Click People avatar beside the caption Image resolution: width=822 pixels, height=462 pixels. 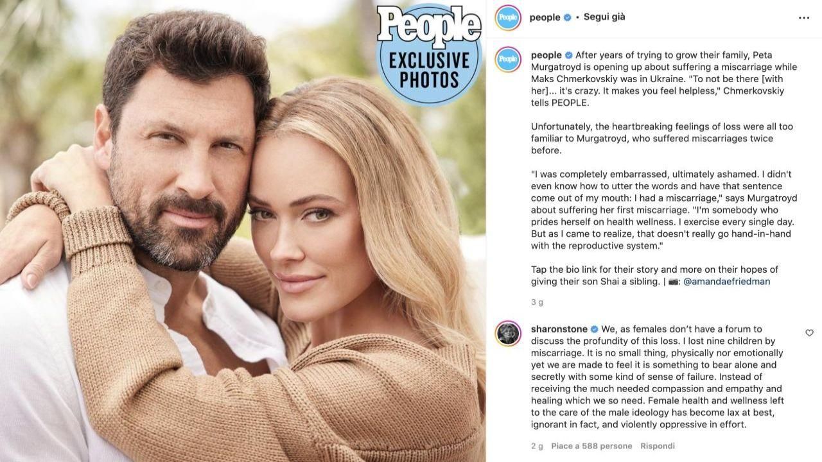click(x=508, y=60)
